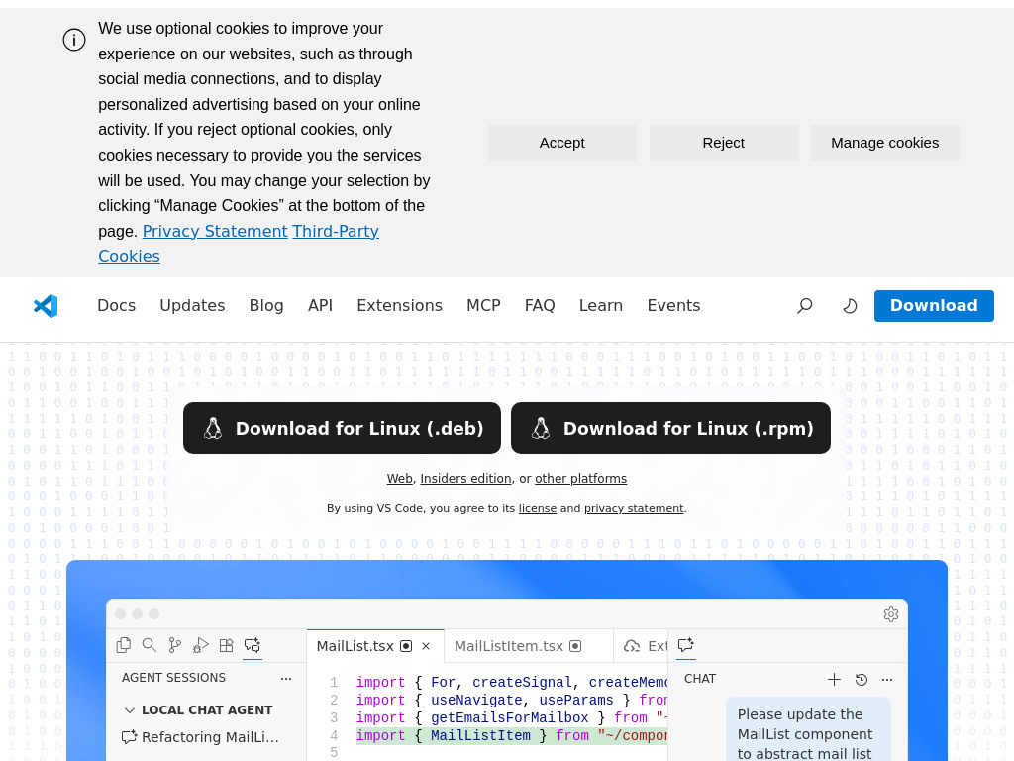Screen dimensions: 1014x761
Task: Open the Privacy Statement link
Action: (215, 231)
